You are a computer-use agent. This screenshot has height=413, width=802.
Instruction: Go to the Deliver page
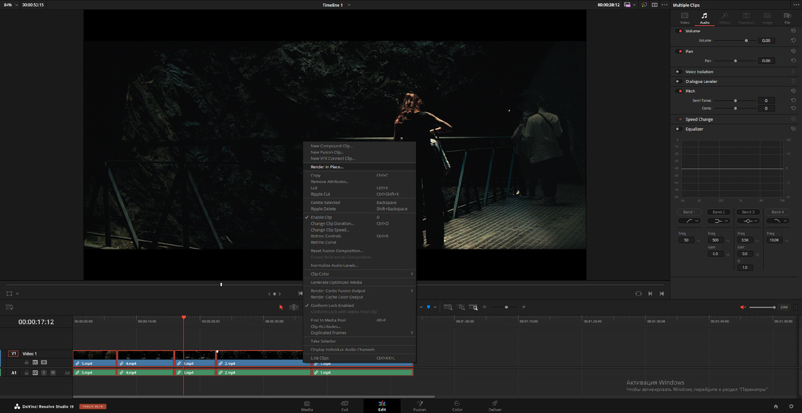495,406
